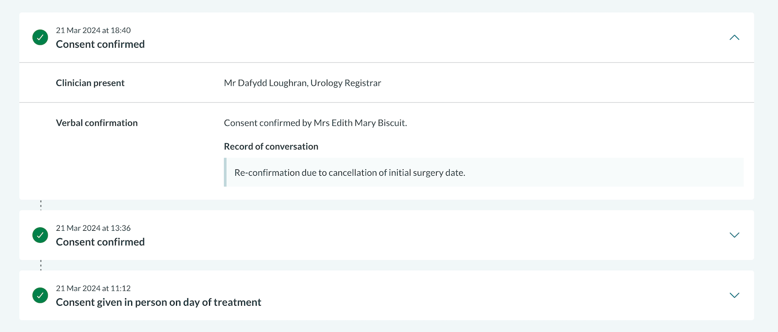Expand the Consent given in person entry

pos(734,295)
